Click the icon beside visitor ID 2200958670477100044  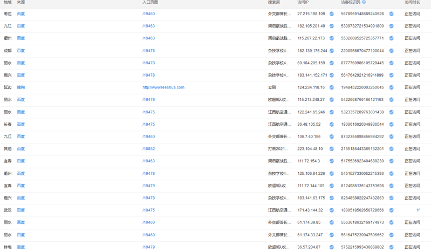point(391,51)
